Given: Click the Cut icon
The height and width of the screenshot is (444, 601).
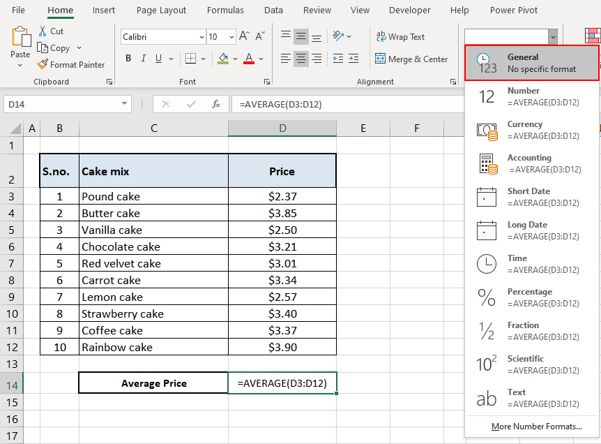Looking at the screenshot, I should (43, 31).
